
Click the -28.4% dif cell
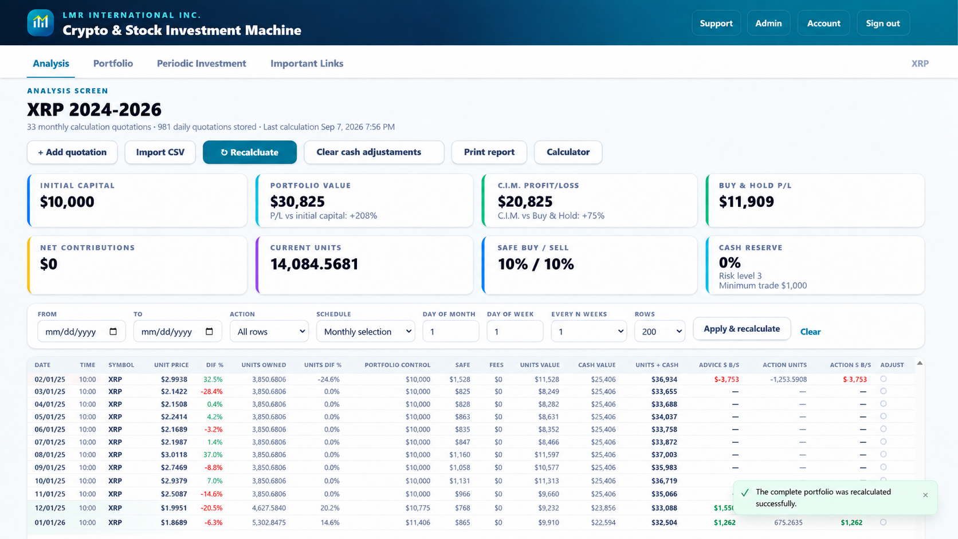211,392
